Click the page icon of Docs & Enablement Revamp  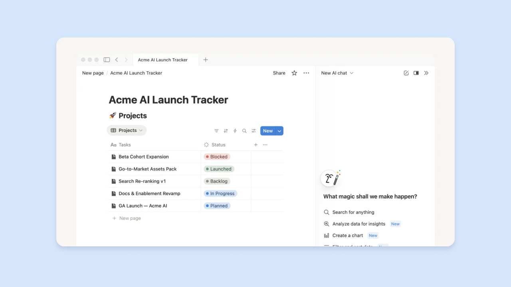pyautogui.click(x=114, y=194)
